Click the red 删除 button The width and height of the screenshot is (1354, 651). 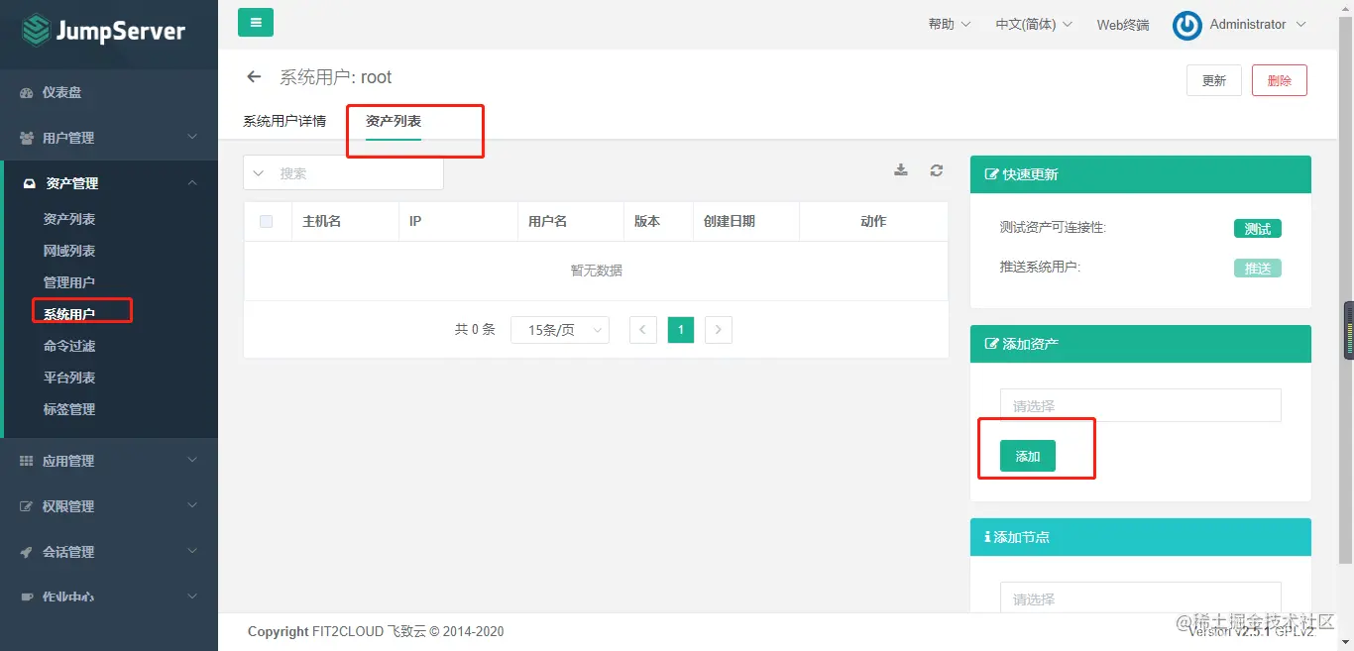point(1279,79)
